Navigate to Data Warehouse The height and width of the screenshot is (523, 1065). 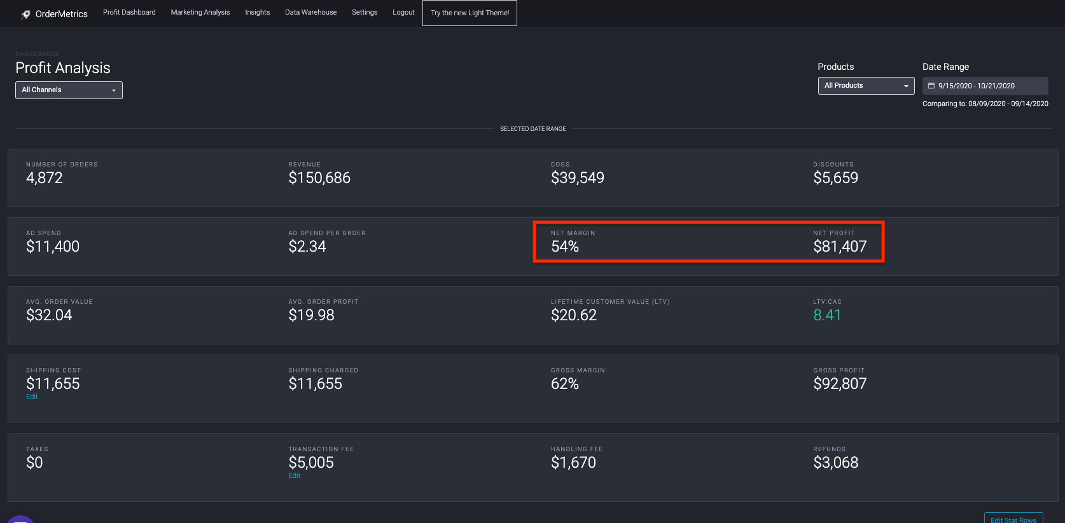click(310, 13)
